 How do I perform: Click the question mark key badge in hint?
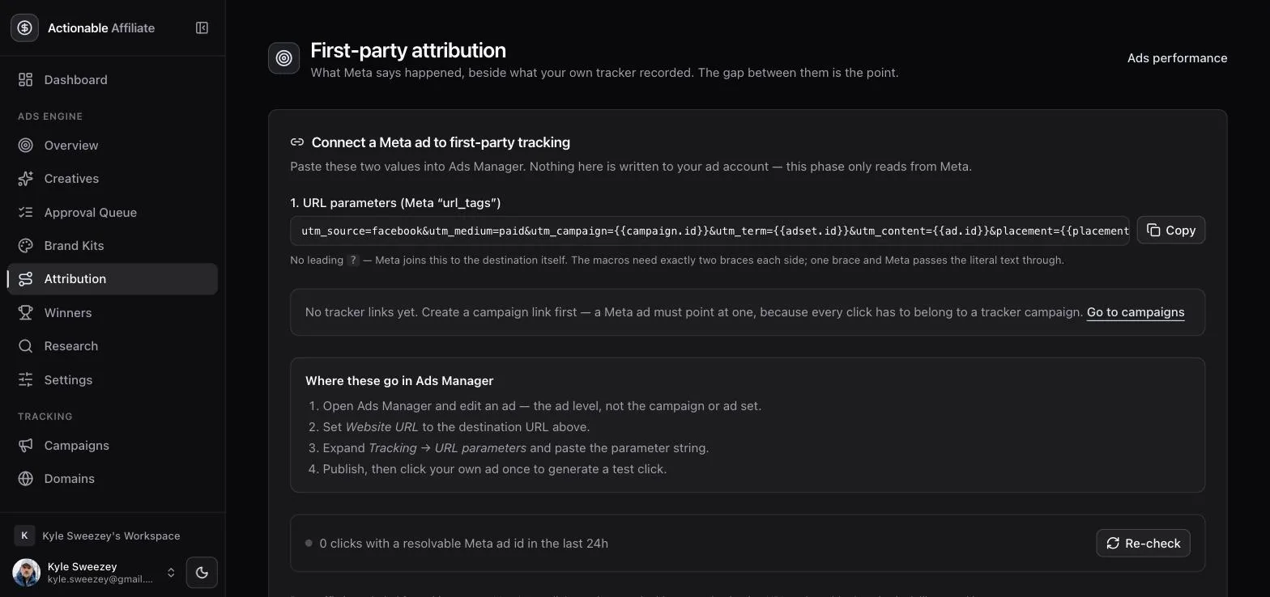353,260
